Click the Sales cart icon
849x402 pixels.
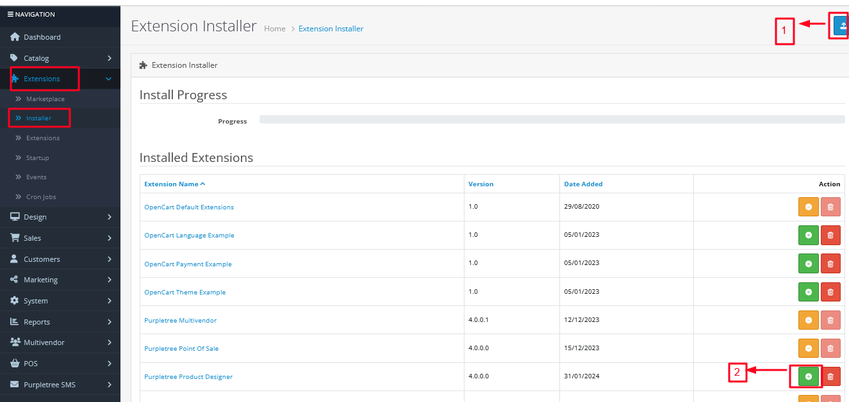[15, 237]
